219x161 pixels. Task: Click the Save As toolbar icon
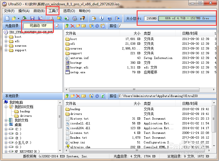point(40,18)
